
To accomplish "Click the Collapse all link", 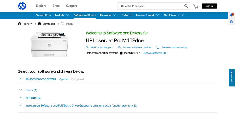I will click(x=78, y=79).
